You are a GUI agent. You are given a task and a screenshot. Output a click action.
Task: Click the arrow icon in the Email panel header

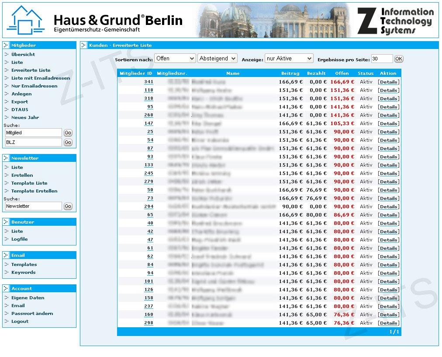pyautogui.click(x=6, y=255)
